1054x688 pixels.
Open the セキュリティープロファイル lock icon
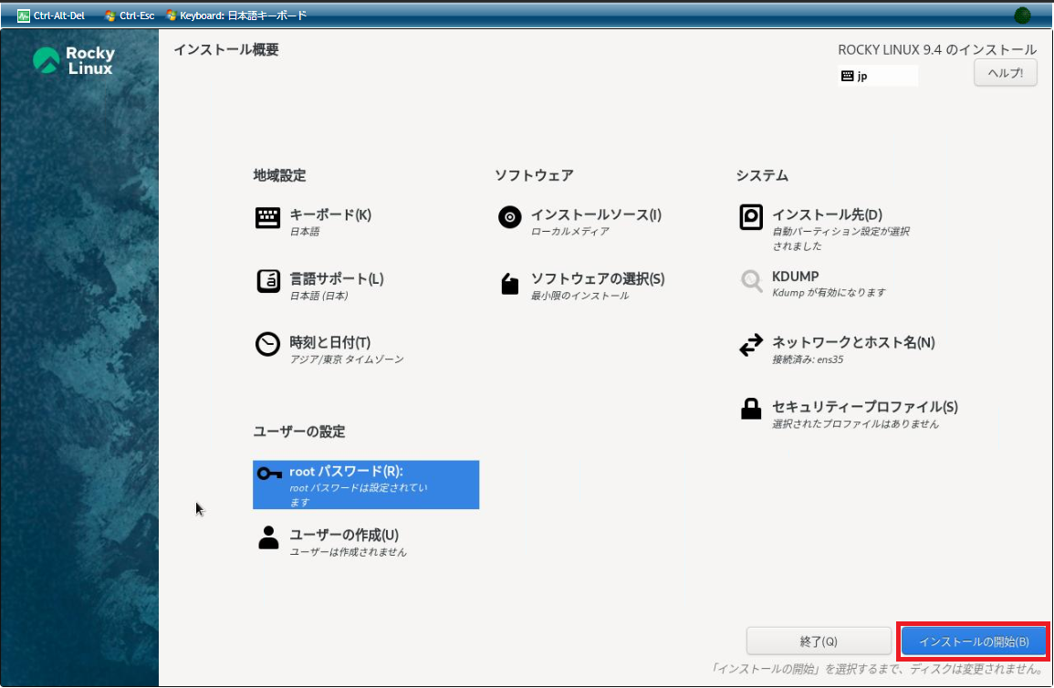(x=750, y=410)
